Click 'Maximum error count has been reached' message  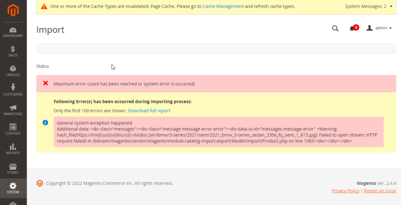[x=124, y=84]
